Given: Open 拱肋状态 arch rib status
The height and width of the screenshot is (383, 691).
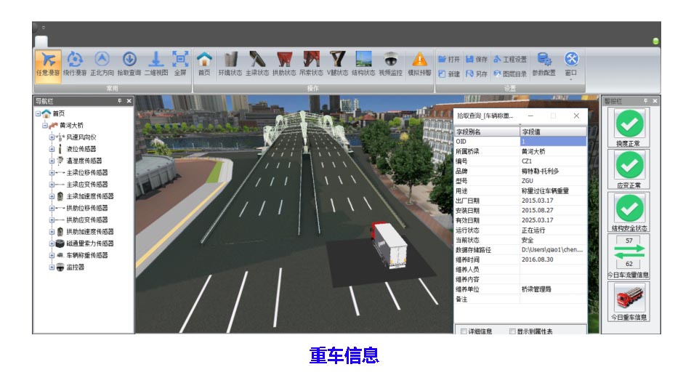Looking at the screenshot, I should point(284,62).
